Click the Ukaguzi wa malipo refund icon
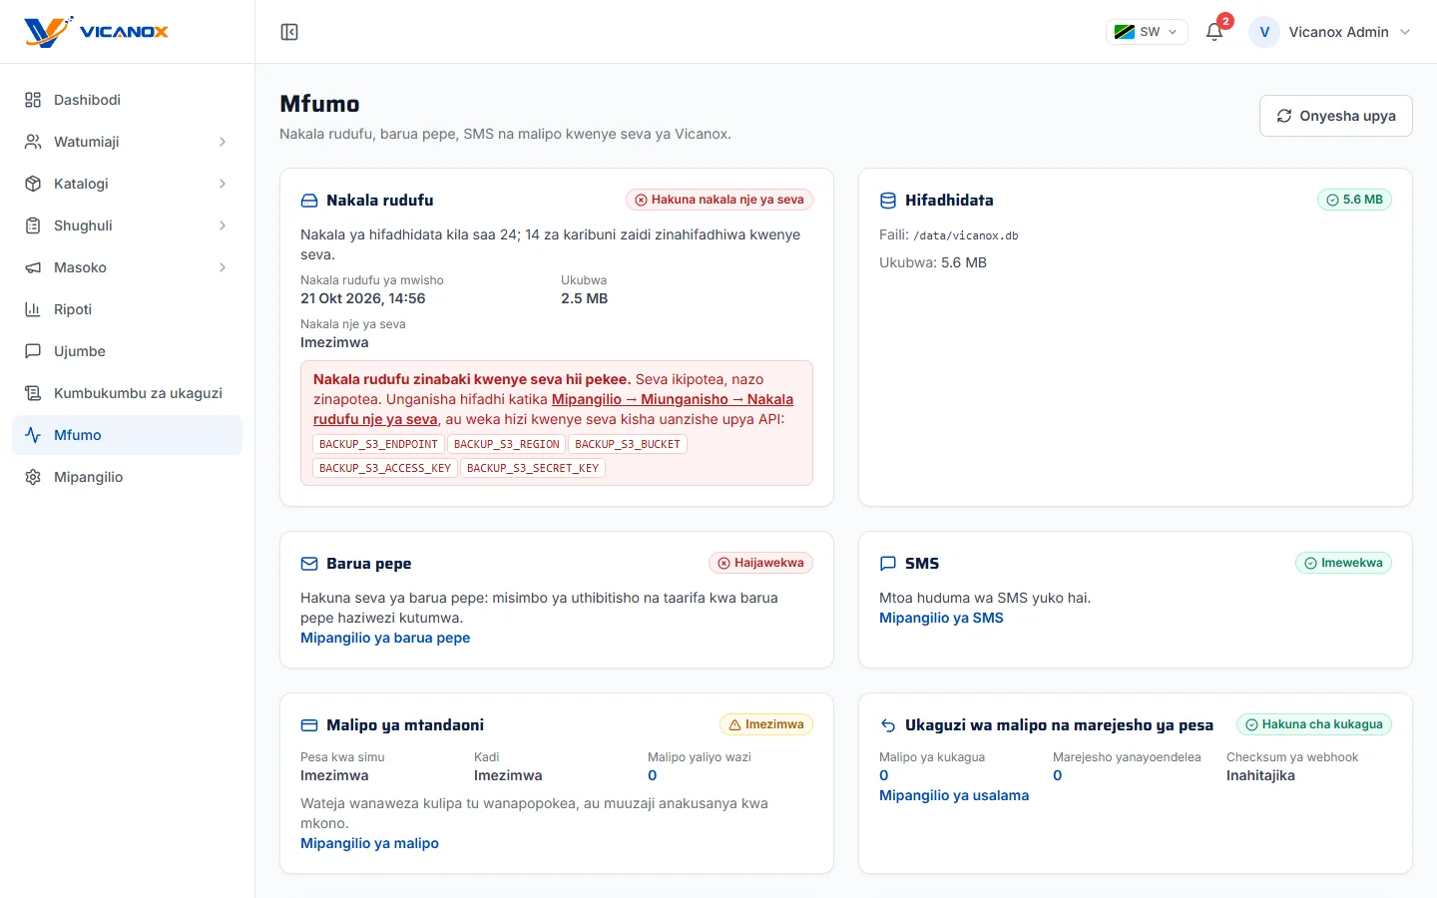 click(888, 725)
